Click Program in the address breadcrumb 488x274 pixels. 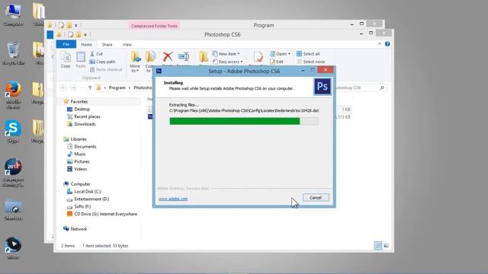117,88
